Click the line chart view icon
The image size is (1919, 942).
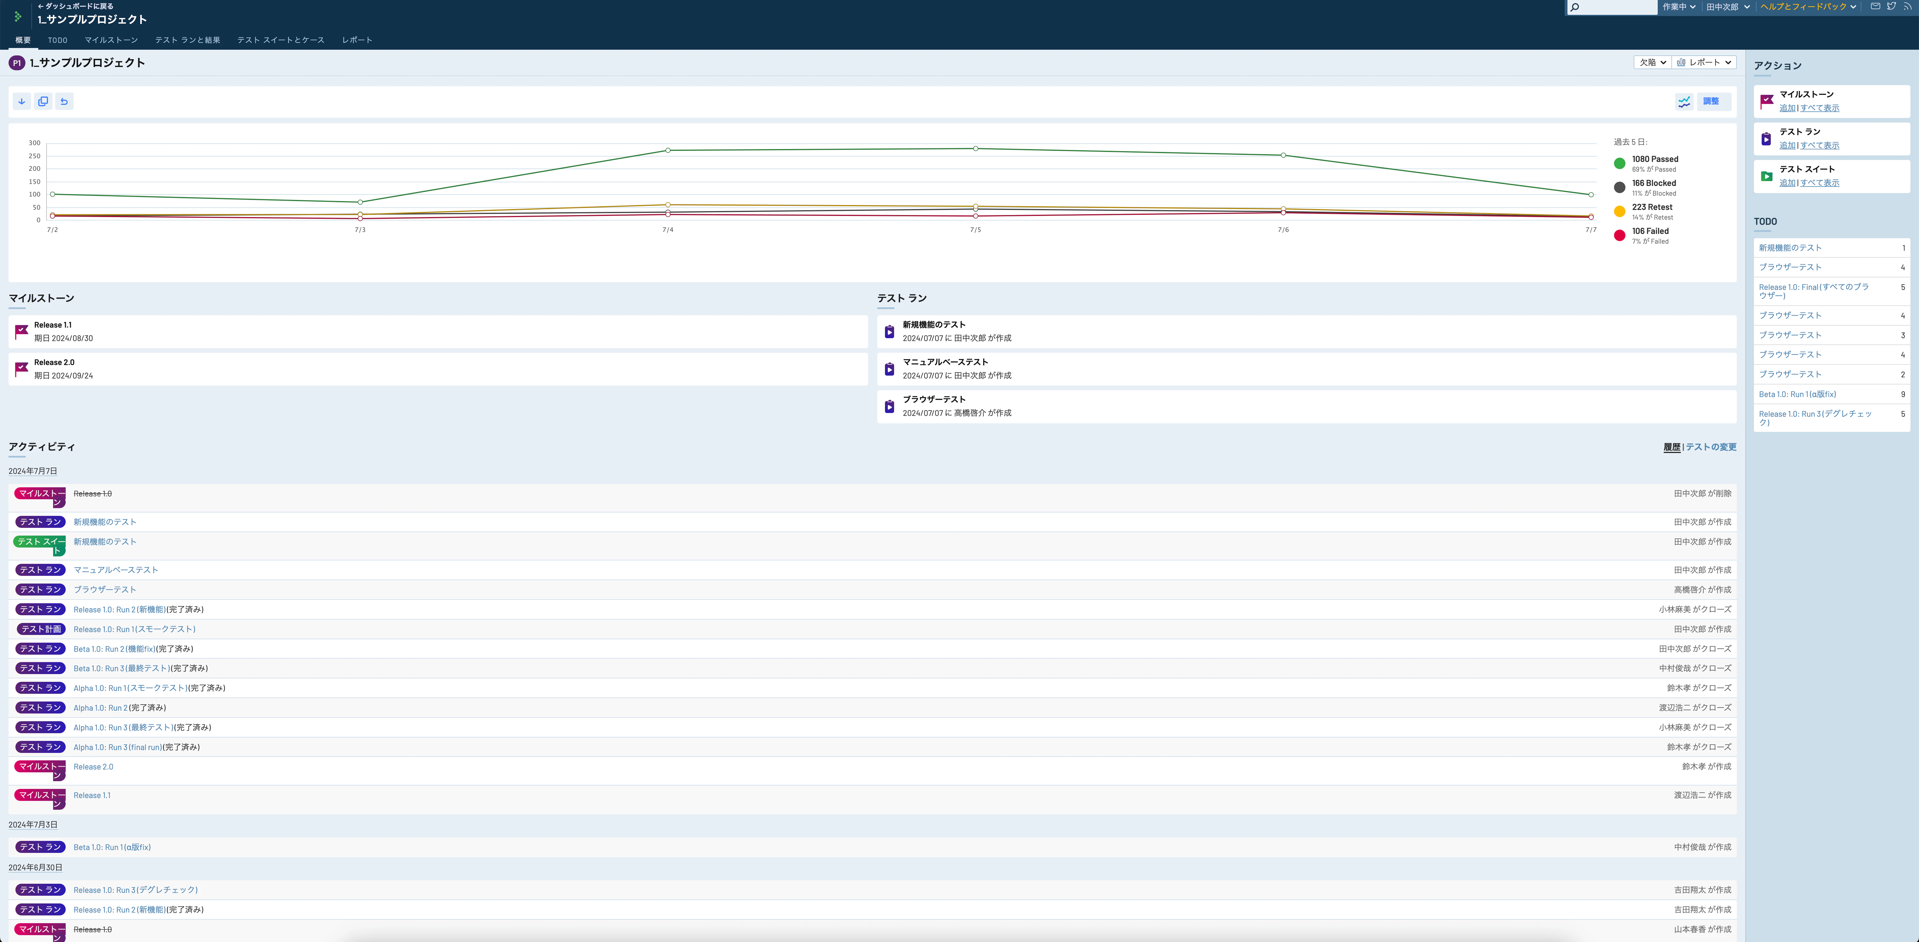click(1684, 101)
